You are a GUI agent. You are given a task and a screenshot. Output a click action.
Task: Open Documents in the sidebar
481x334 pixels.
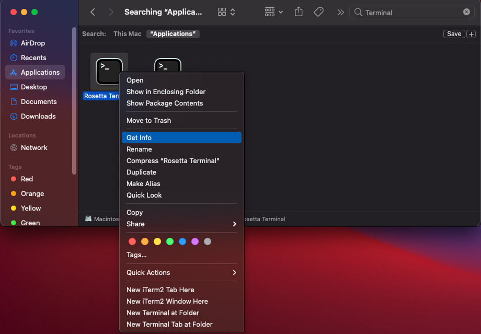[x=35, y=101]
